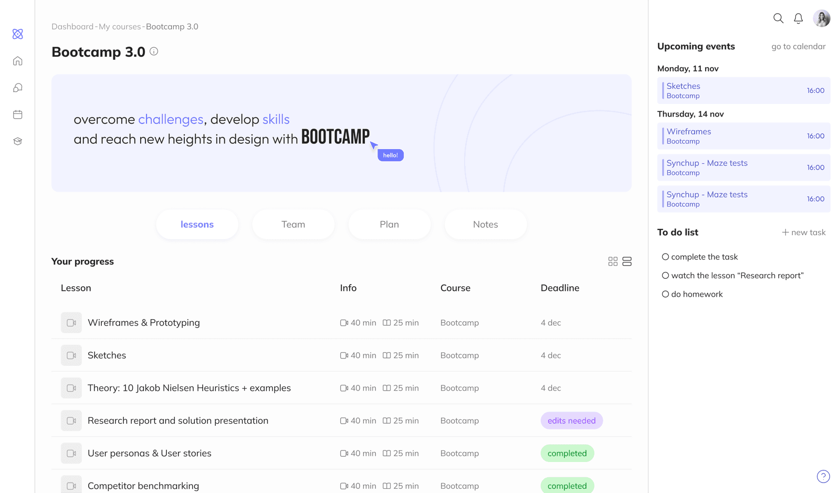Click the 'Monday, 11 nov' date heading
Screen dimensions: 840x493
(688, 68)
